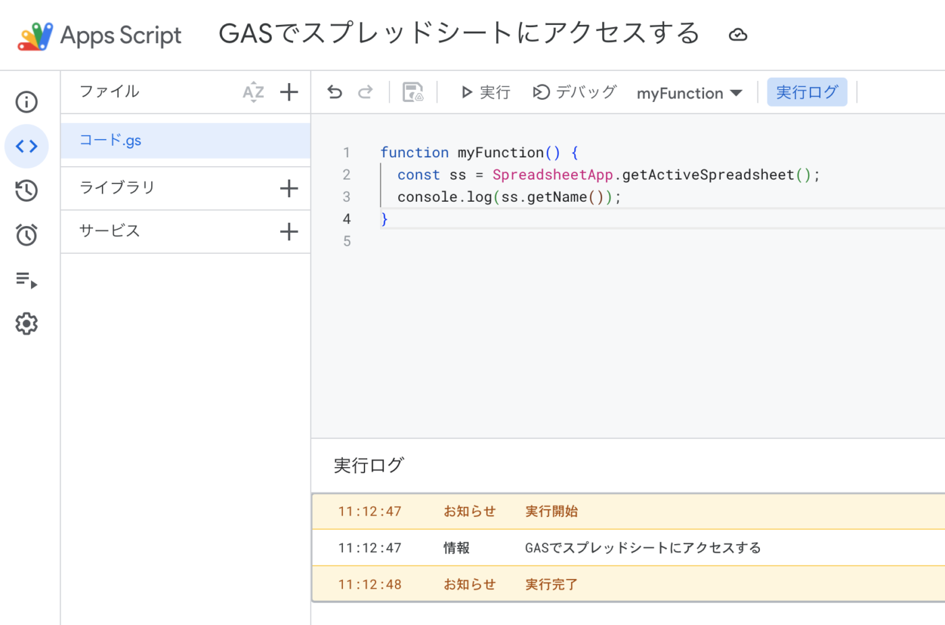Select the Editor code icon in sidebar
Screen dimensions: 945x625
pos(26,146)
